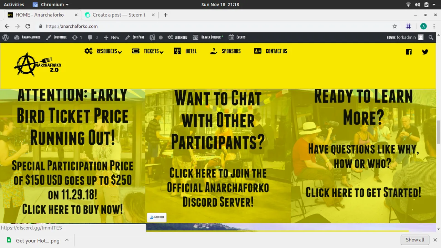
Task: Show all downloads
Action: click(x=415, y=240)
